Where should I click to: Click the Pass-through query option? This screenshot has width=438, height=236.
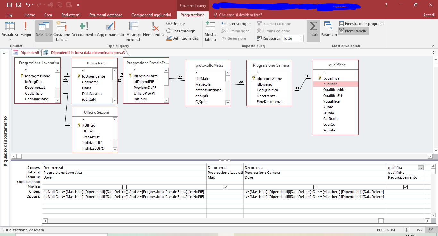click(x=181, y=31)
